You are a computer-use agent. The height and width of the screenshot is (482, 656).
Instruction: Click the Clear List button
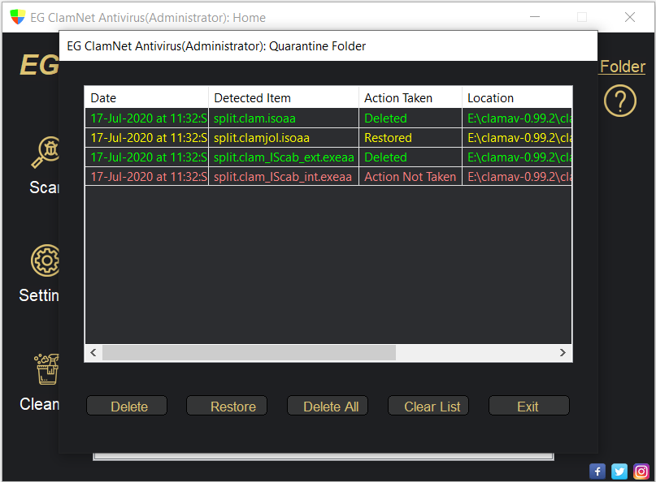click(428, 406)
